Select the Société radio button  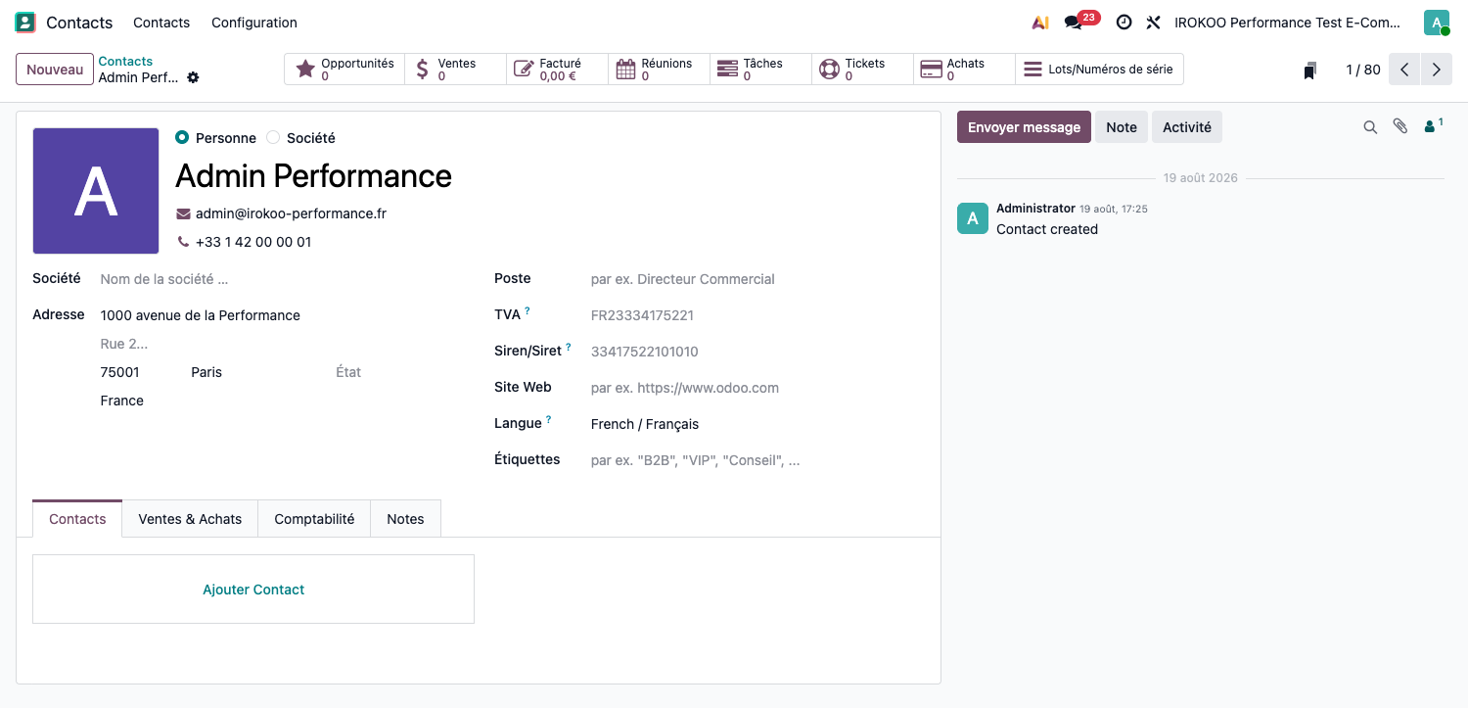pos(273,138)
